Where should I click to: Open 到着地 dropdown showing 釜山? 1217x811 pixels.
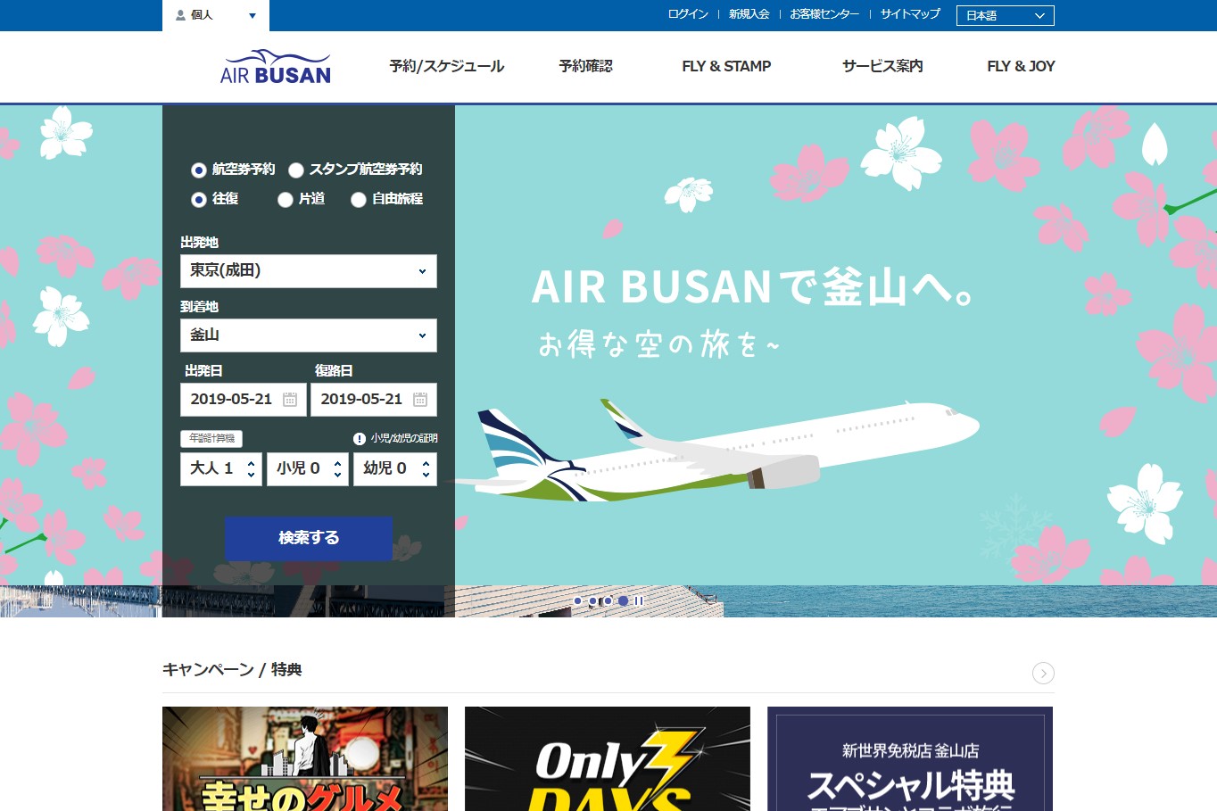click(309, 335)
